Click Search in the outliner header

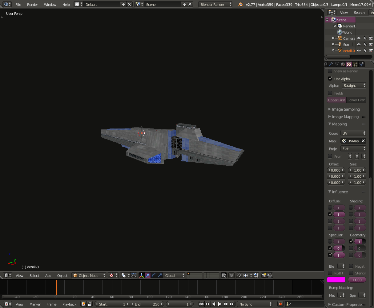click(x=359, y=13)
